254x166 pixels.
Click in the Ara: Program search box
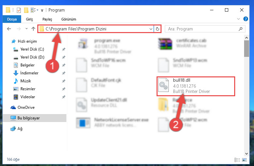(201, 29)
